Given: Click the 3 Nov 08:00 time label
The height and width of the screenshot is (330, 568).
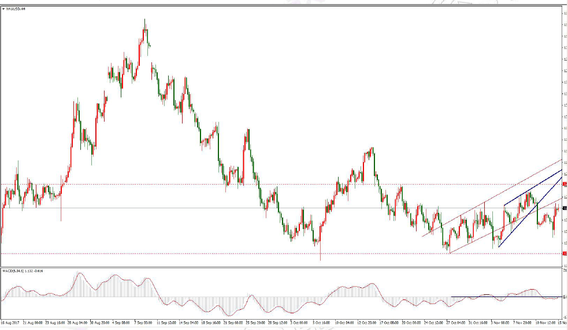Looking at the screenshot, I should point(500,322).
